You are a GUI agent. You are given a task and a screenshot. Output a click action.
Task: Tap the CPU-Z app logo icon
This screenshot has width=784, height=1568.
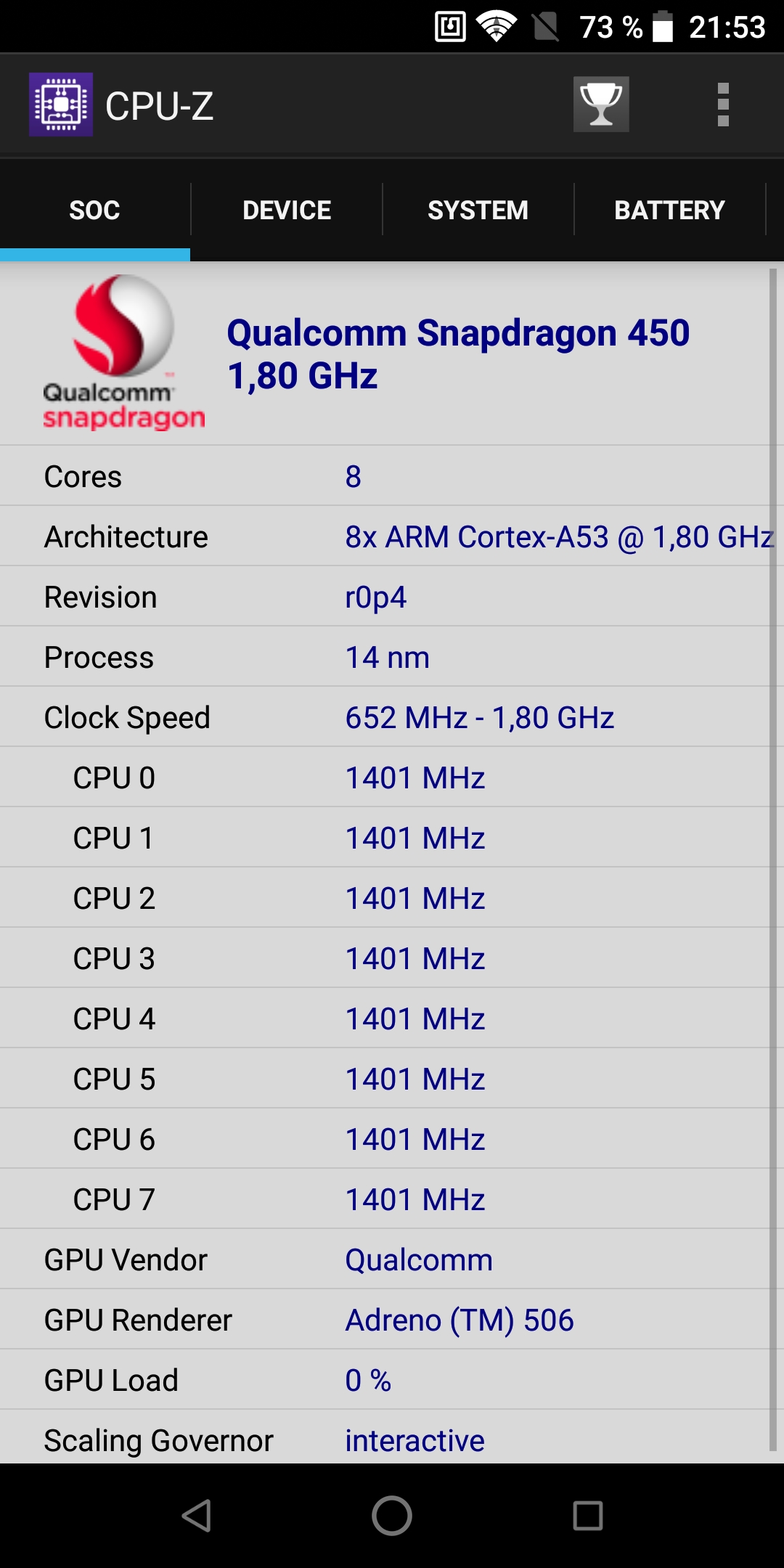coord(61,105)
